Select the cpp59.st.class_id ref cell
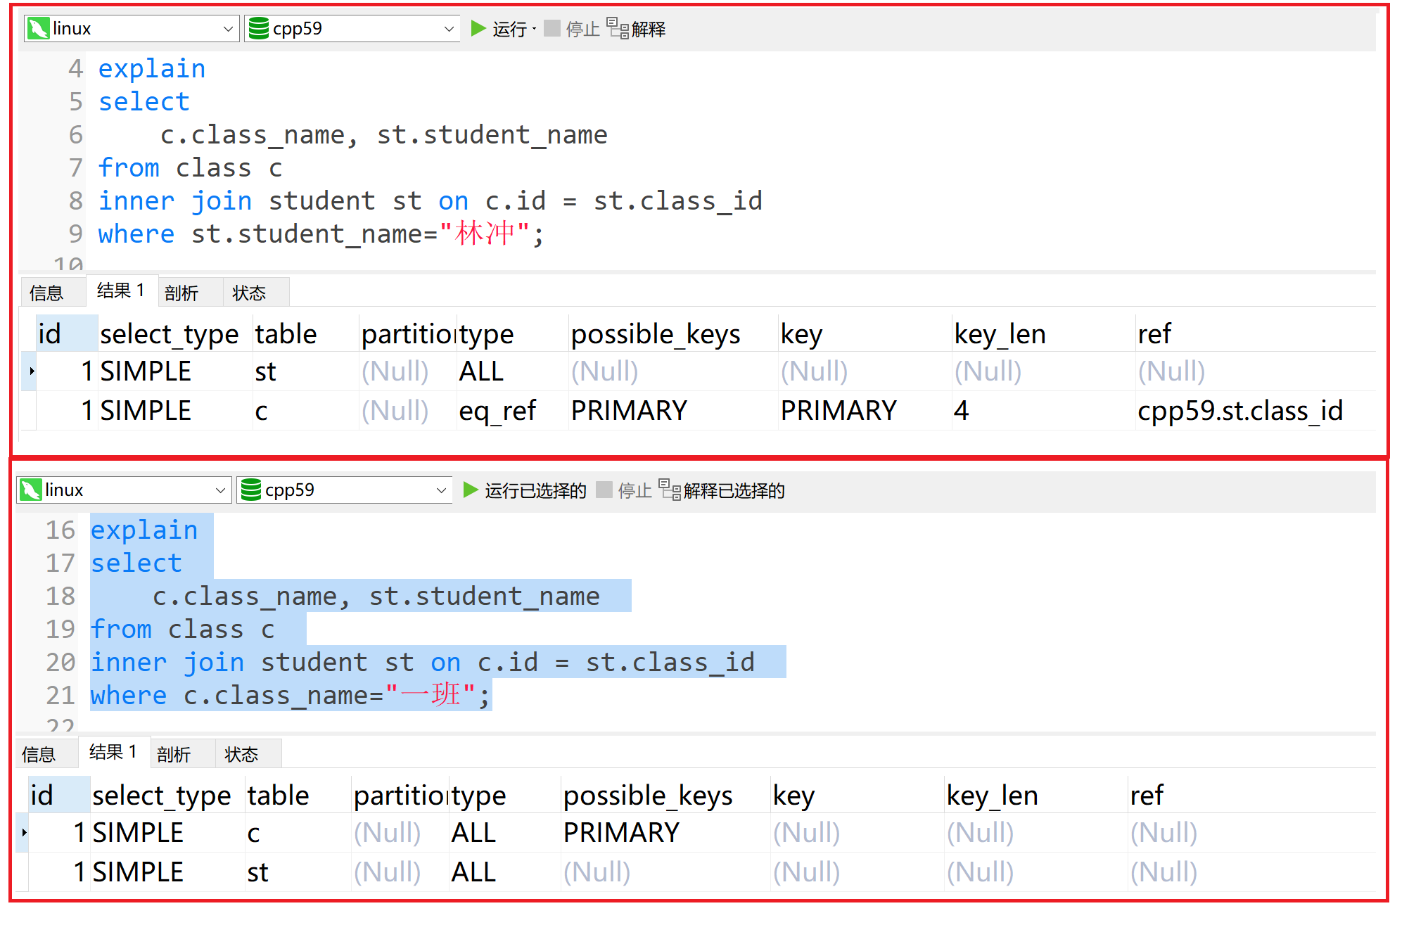The width and height of the screenshot is (1409, 925). pyautogui.click(x=1256, y=411)
